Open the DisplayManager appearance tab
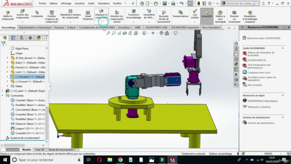291x164 pixels. (38, 38)
